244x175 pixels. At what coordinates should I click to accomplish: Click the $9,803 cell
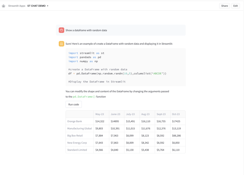point(101,128)
